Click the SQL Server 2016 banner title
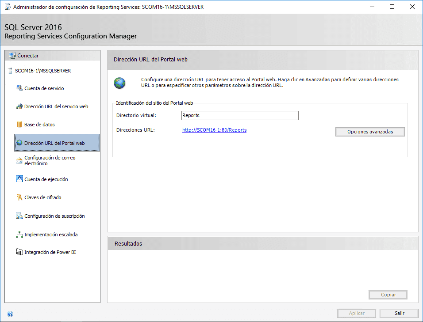Screen dimensions: 423x322 tap(33, 27)
